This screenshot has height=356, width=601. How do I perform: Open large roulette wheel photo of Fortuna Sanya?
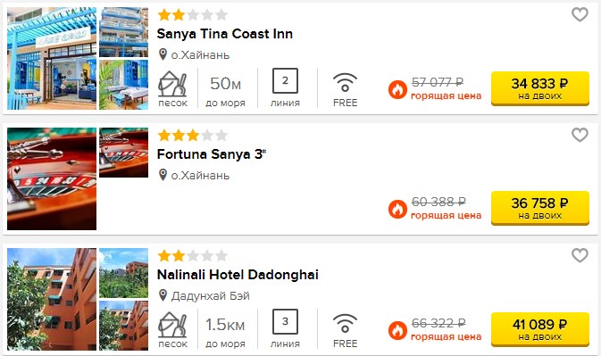(x=52, y=178)
